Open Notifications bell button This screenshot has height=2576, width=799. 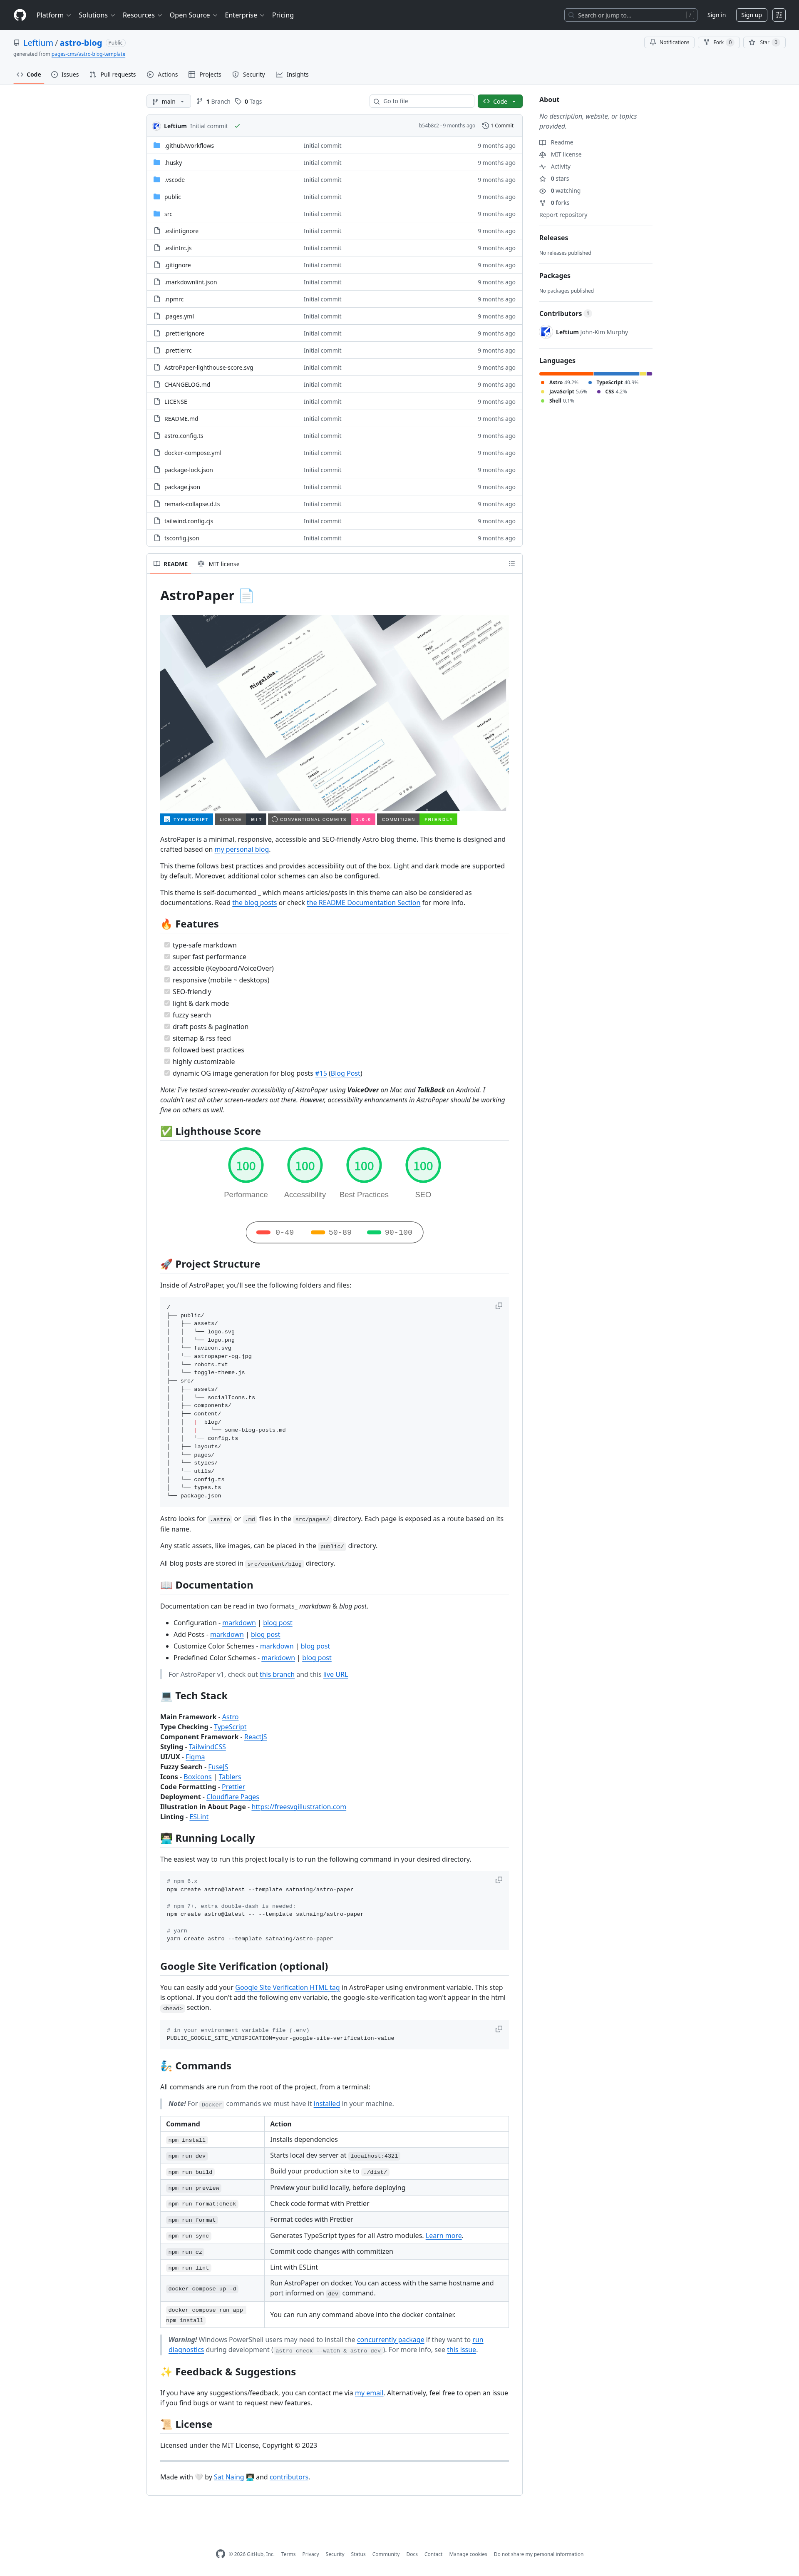click(669, 42)
